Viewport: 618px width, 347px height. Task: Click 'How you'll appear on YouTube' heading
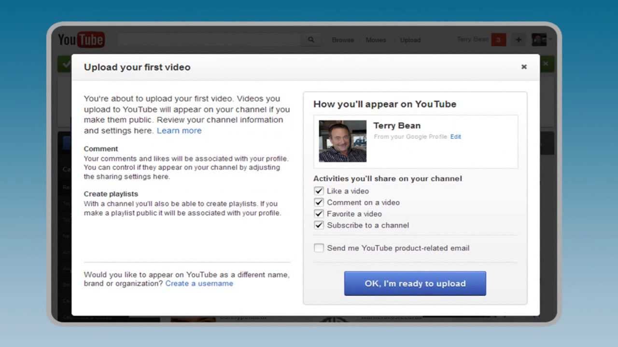coord(385,104)
